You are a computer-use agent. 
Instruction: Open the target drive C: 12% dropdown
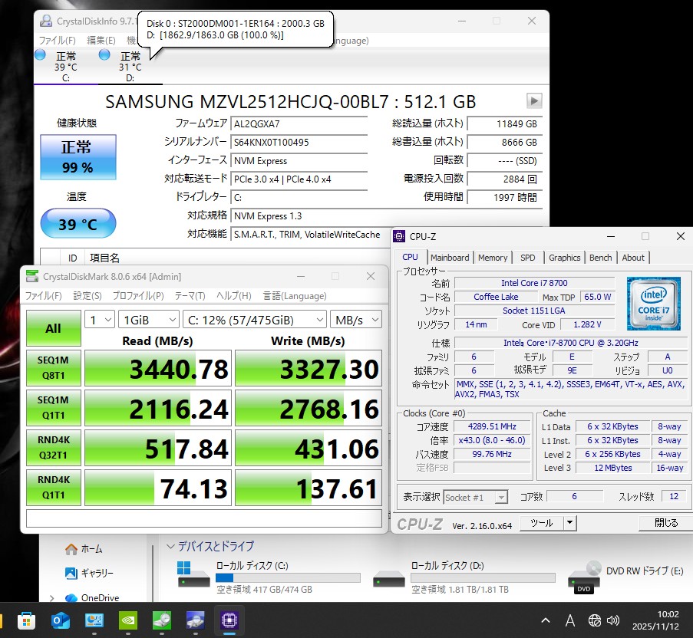coord(254,319)
